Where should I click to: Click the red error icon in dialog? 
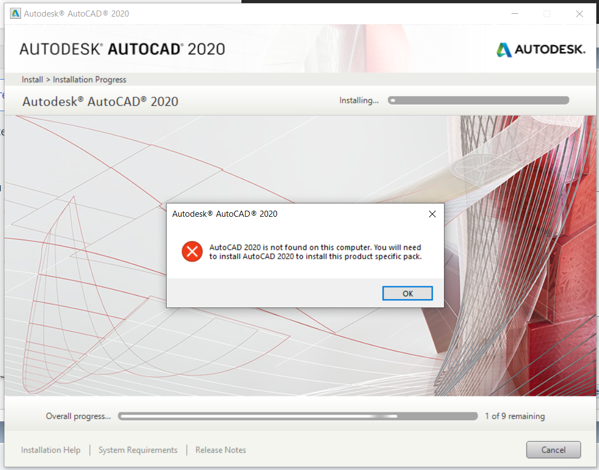(192, 252)
